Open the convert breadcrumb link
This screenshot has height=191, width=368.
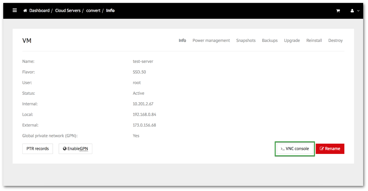[x=93, y=10]
